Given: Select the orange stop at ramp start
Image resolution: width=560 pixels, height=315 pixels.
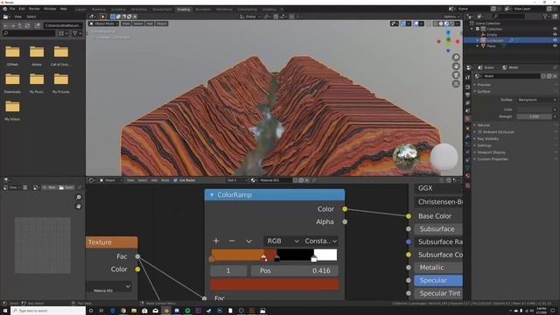Looking at the screenshot, I should click(x=212, y=259).
